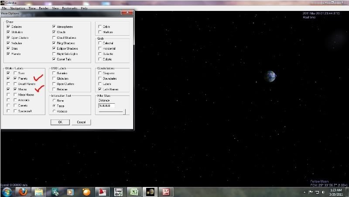Close the View Options dialog

click(127, 12)
